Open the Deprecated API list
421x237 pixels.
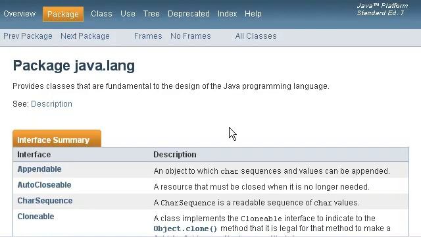pyautogui.click(x=189, y=14)
